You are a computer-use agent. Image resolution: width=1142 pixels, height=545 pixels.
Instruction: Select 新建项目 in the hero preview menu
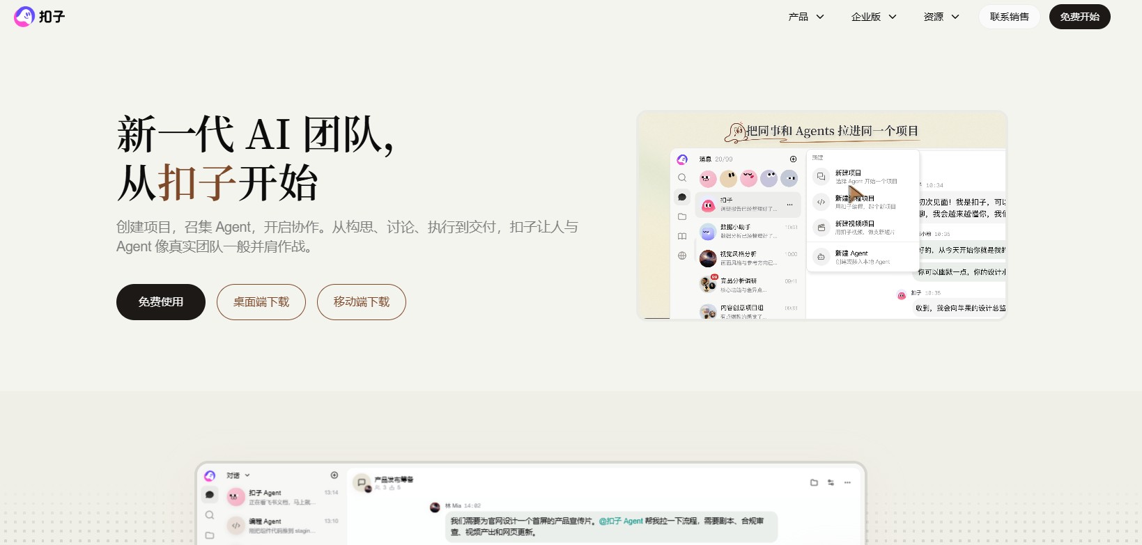point(864,177)
